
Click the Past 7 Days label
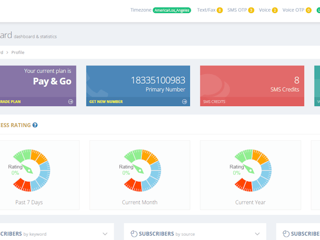(x=29, y=202)
